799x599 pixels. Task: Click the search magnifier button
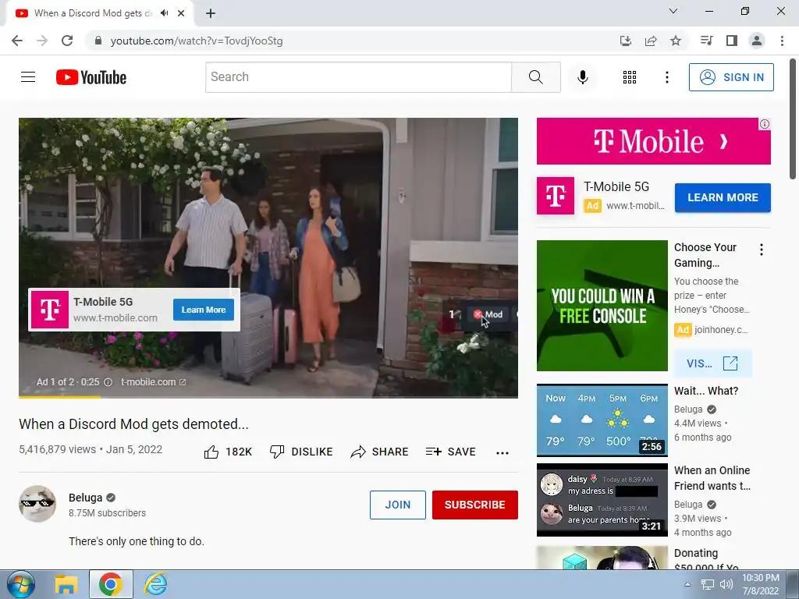pyautogui.click(x=535, y=77)
